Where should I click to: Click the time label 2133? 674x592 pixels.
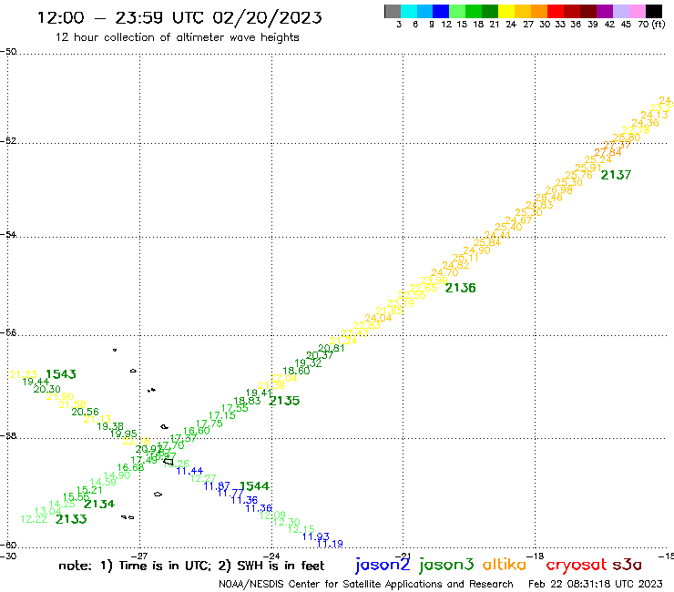(x=71, y=519)
